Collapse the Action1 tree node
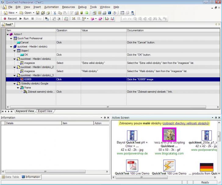The width and height of the screenshot is (222, 185). point(8,34)
